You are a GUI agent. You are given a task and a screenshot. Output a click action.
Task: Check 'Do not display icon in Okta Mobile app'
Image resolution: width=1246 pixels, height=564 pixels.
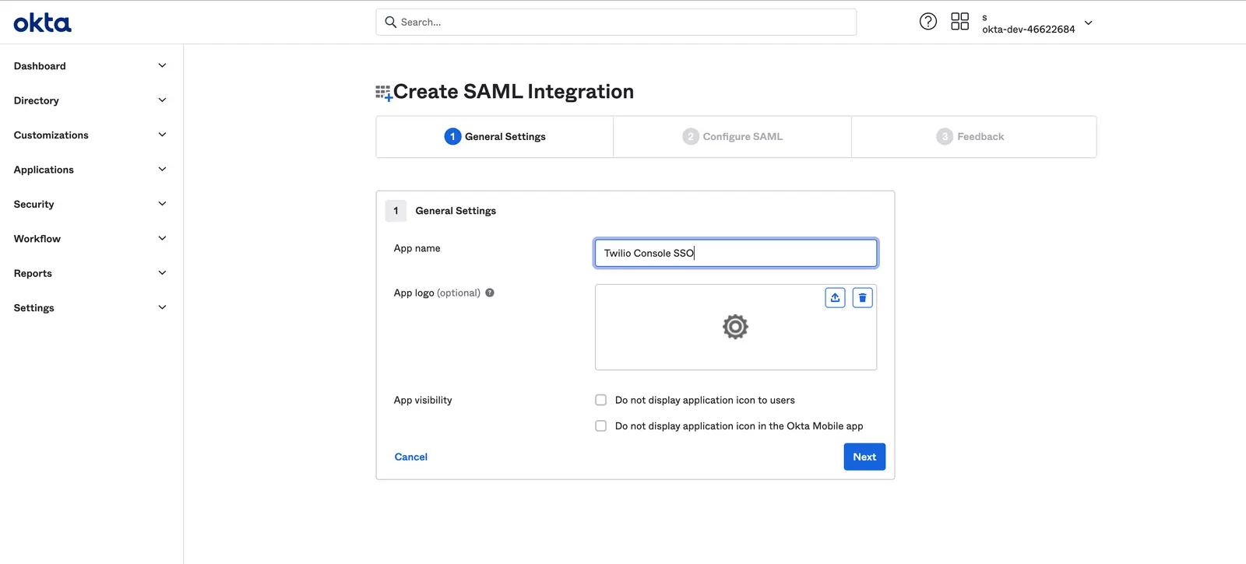600,426
